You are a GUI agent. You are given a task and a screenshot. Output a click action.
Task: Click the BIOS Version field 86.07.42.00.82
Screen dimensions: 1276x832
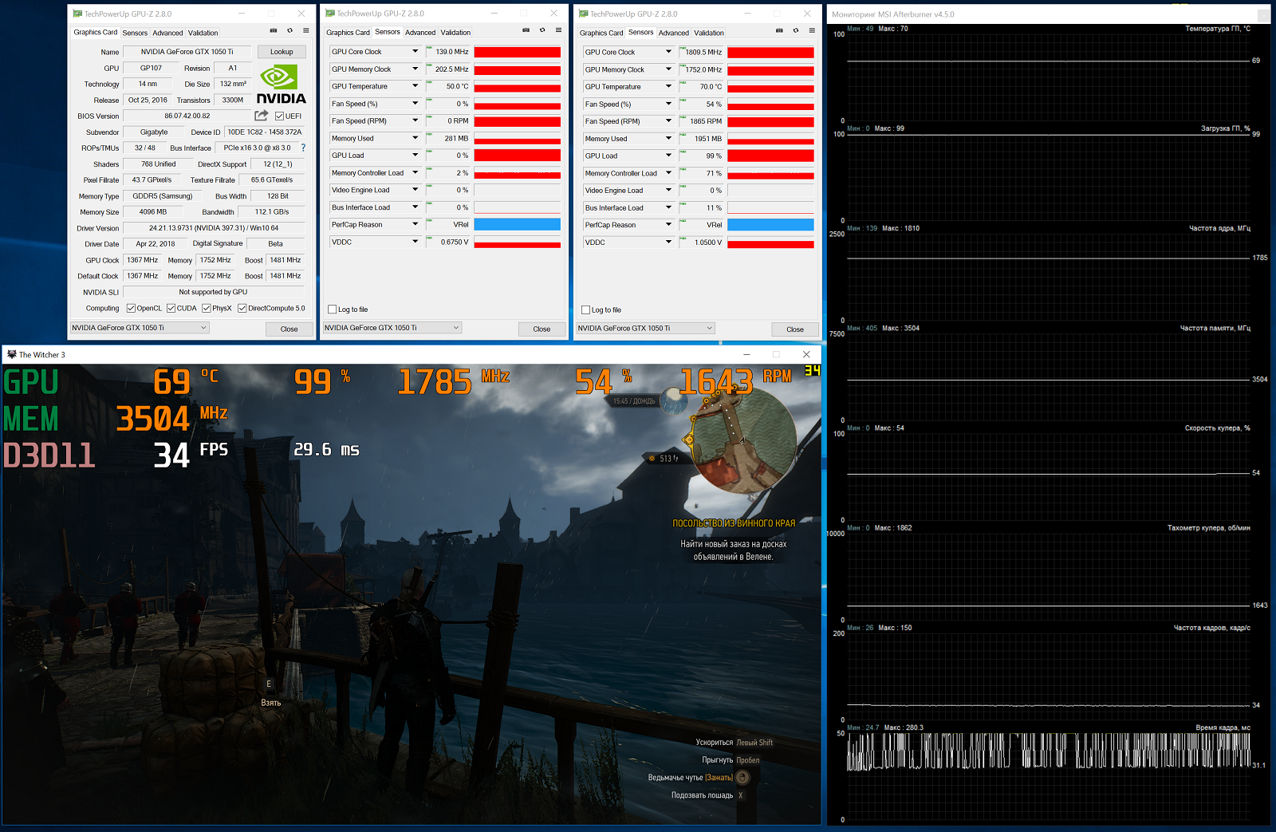click(x=187, y=116)
